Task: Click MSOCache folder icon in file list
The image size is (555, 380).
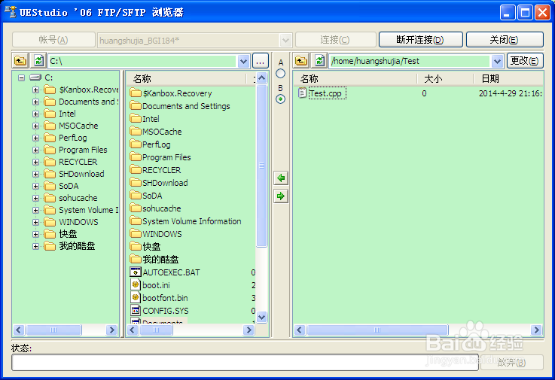Action: point(136,131)
